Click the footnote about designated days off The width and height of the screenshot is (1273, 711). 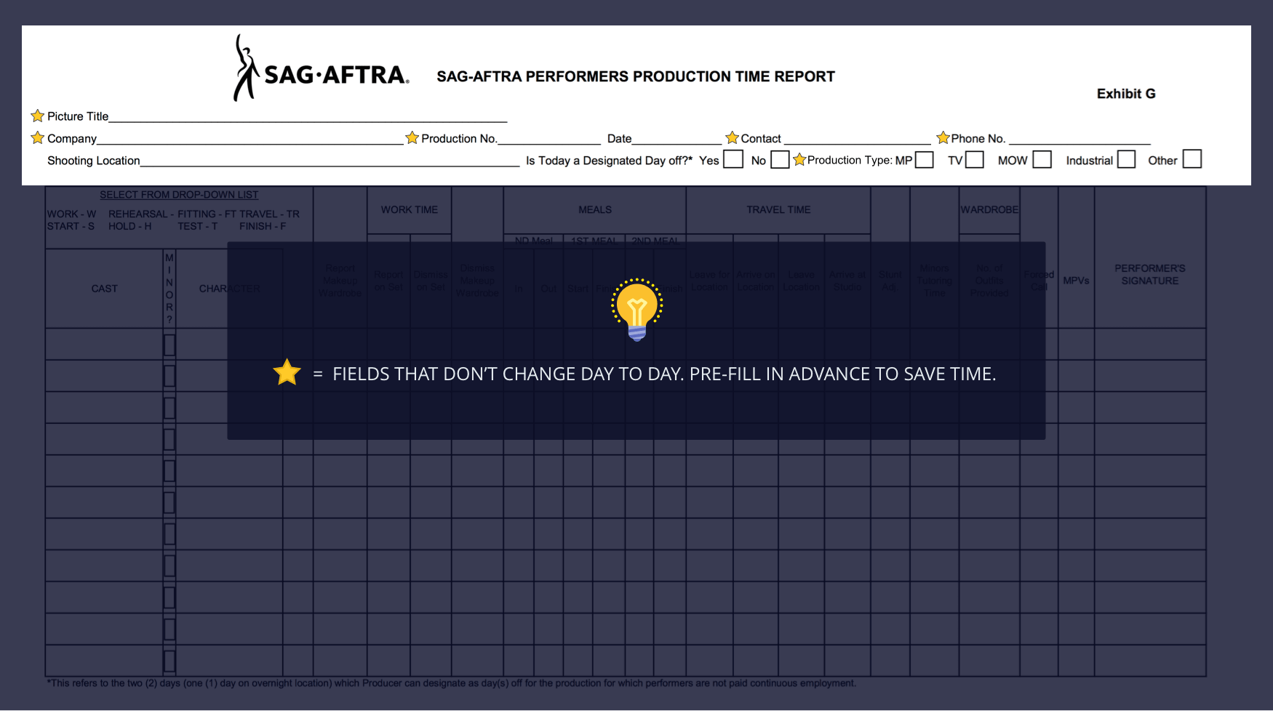tap(451, 683)
